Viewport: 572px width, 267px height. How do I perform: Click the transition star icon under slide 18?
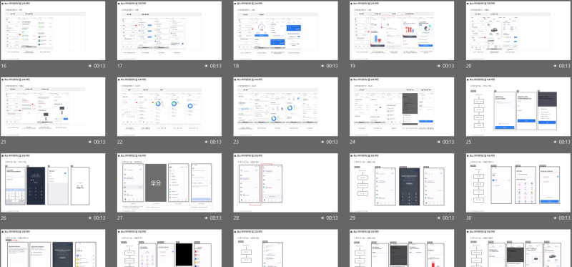pos(322,66)
